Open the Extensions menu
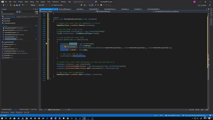This screenshot has height=120, width=213. (x=56, y=2)
